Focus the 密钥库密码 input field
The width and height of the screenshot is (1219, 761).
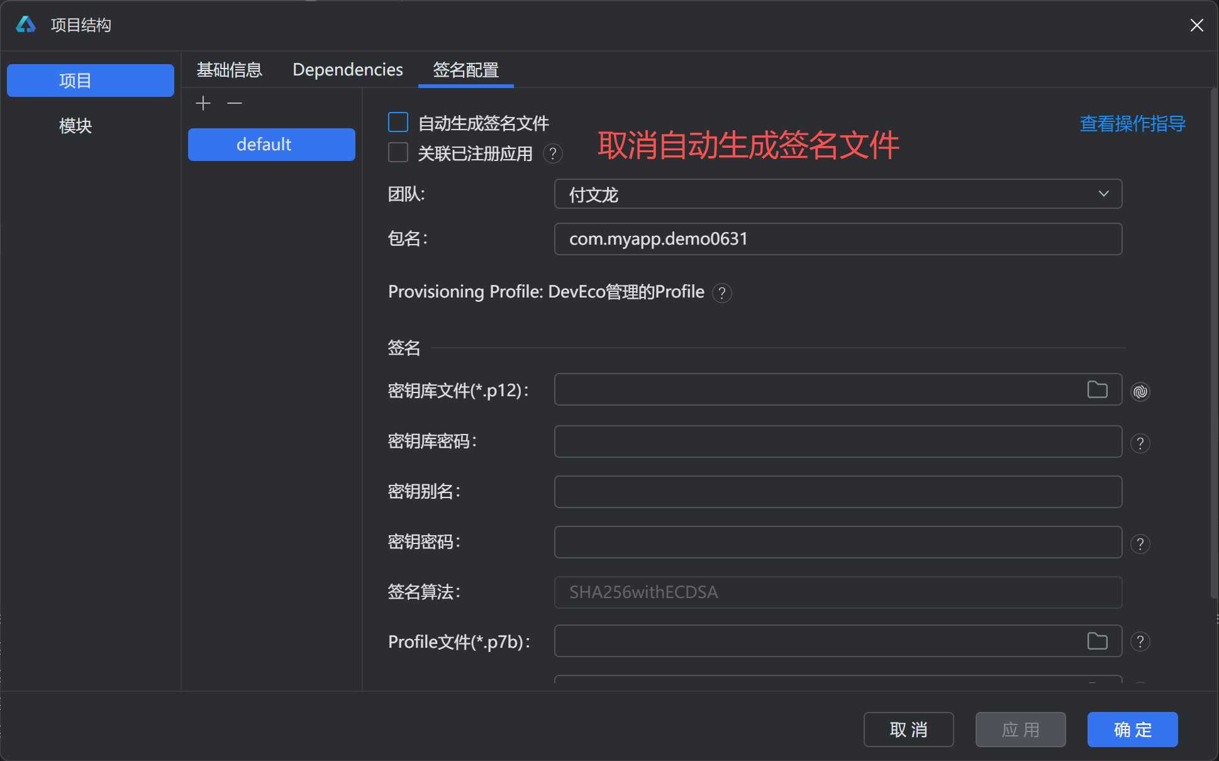(x=838, y=442)
